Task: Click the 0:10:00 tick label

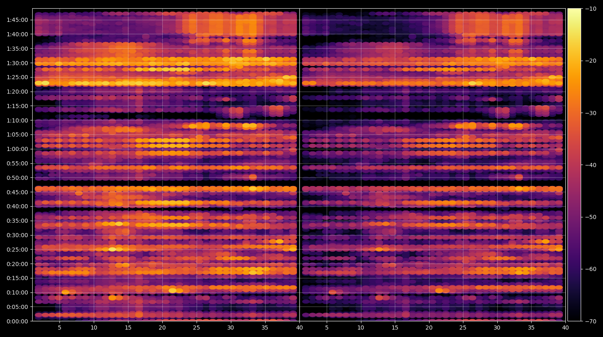Action: 17,292
